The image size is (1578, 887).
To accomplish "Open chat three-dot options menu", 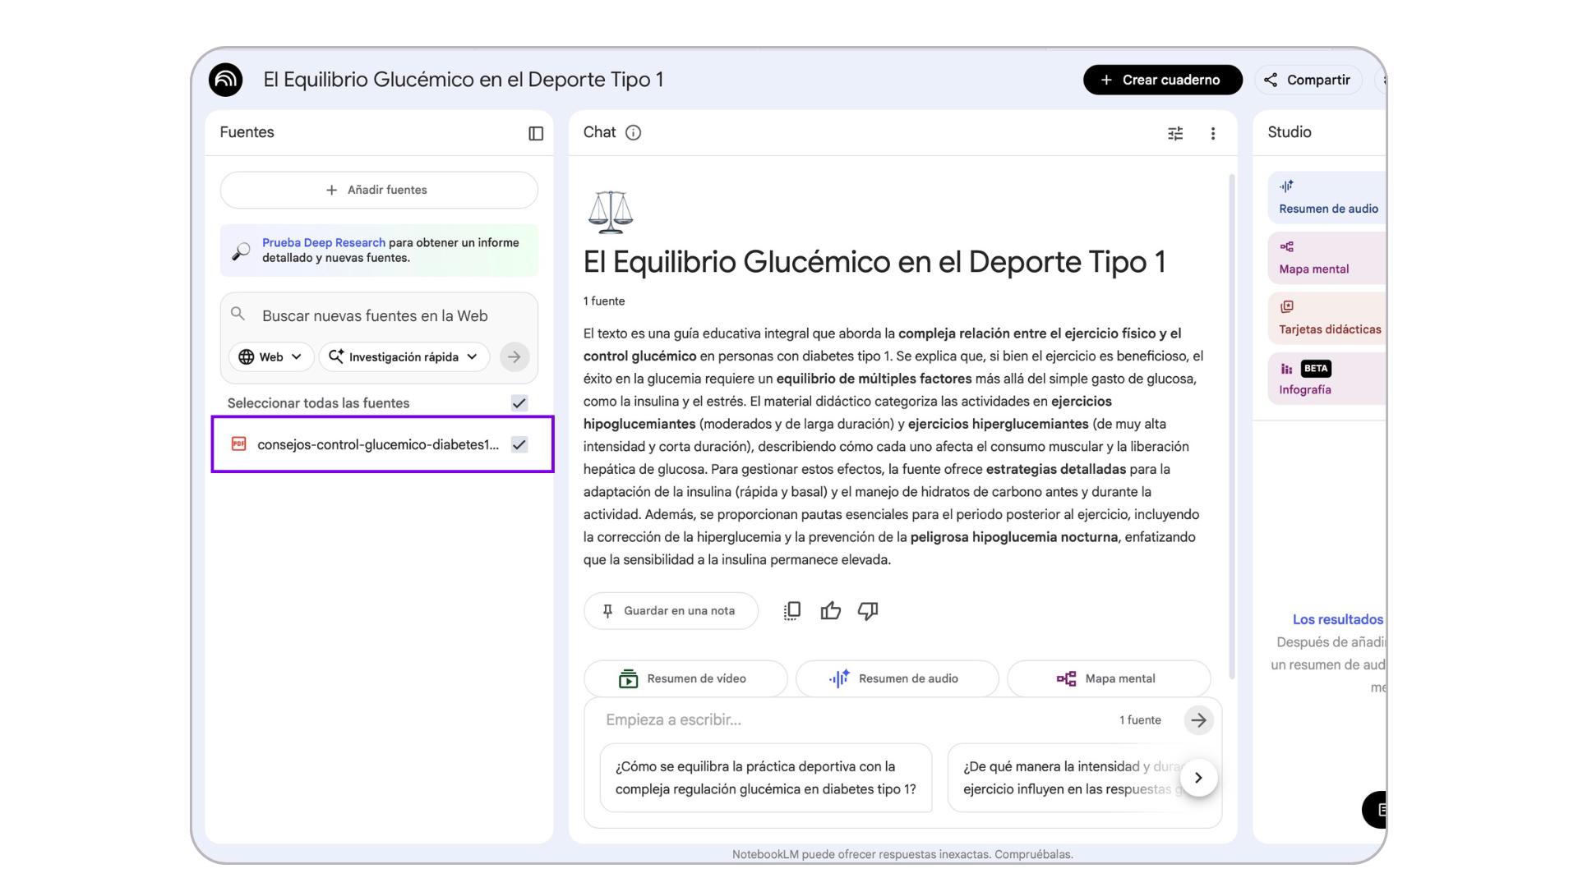I will 1213,133.
